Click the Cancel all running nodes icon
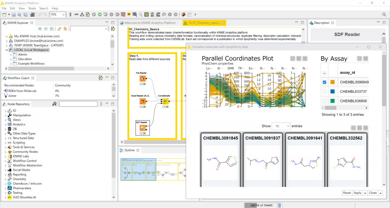The height and width of the screenshot is (208, 390). pyautogui.click(x=117, y=14)
